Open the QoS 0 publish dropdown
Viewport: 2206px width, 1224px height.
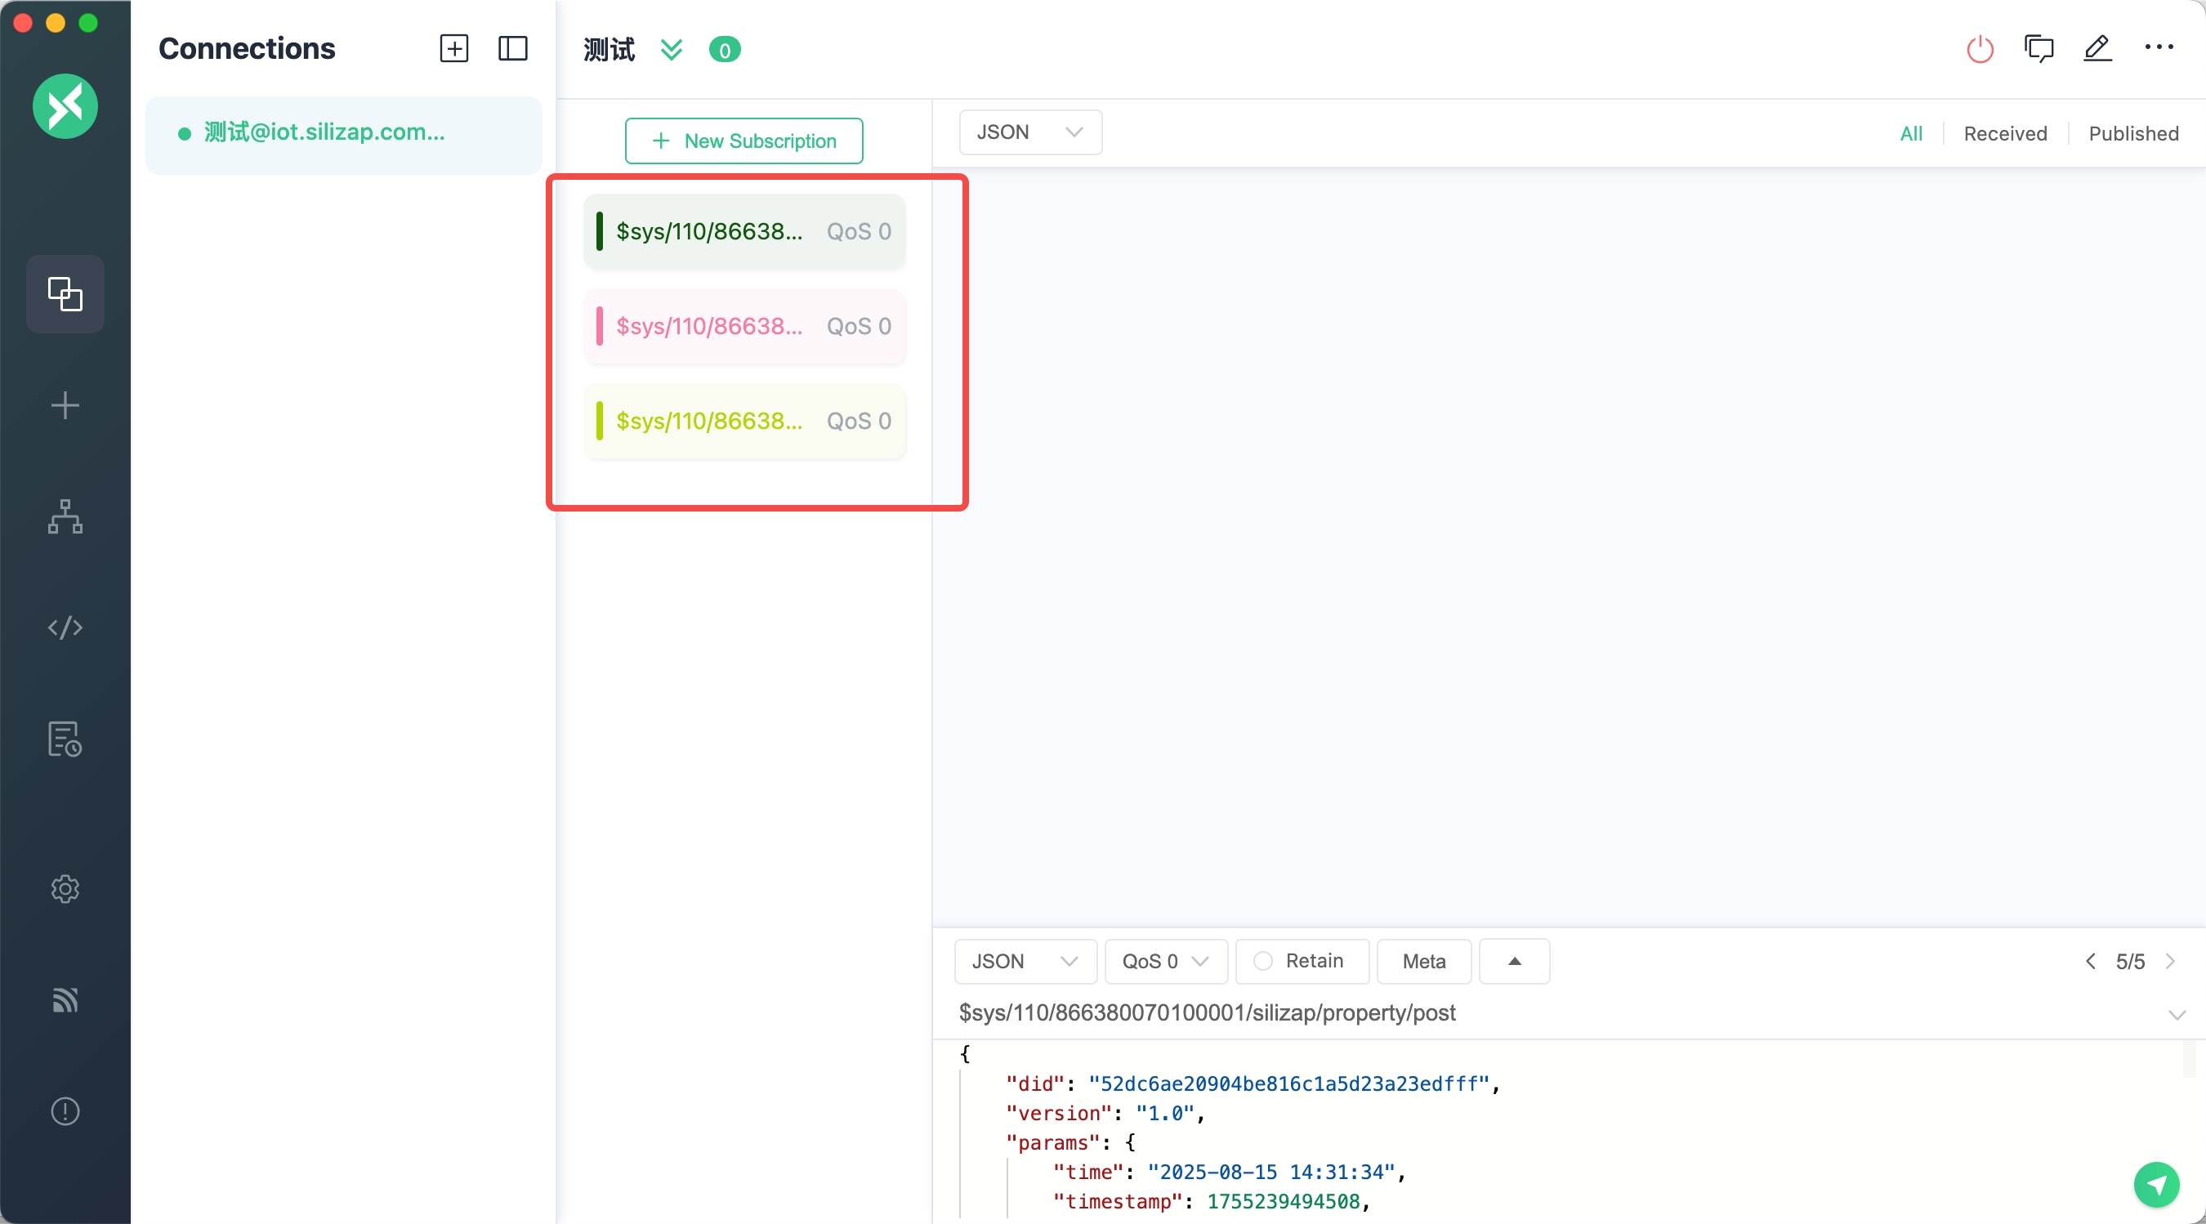tap(1164, 961)
